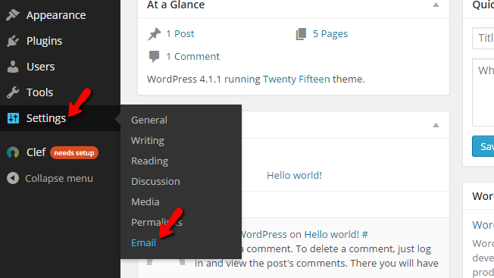Click the Clef logo icon
Viewport: 494px width, 278px height.
[x=13, y=152]
